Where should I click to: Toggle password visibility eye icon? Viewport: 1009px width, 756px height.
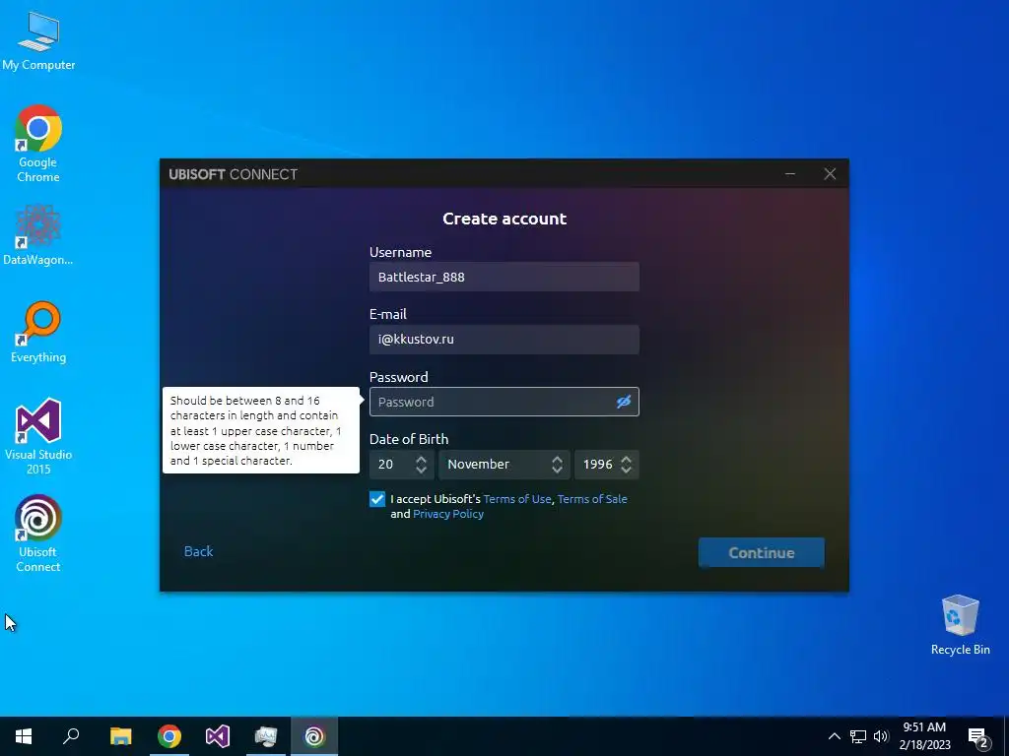tap(624, 402)
